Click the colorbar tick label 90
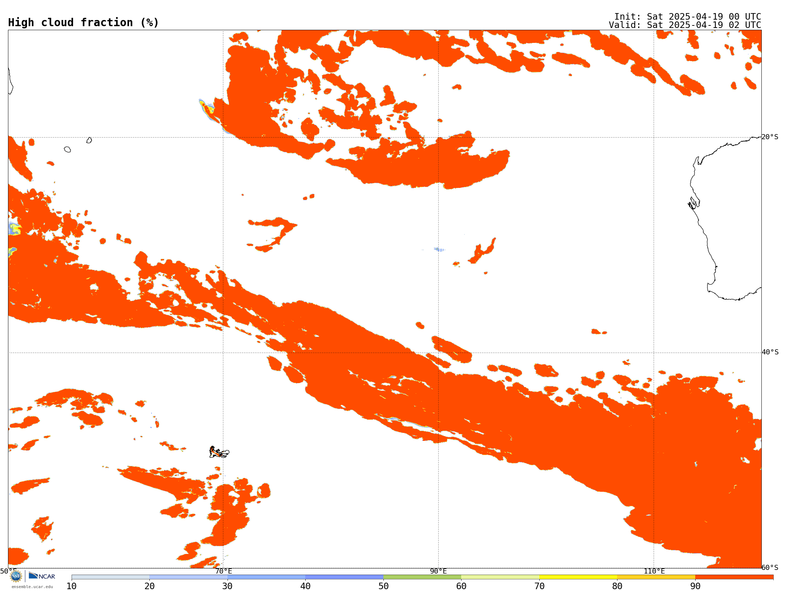This screenshot has width=785, height=591. tap(695, 586)
